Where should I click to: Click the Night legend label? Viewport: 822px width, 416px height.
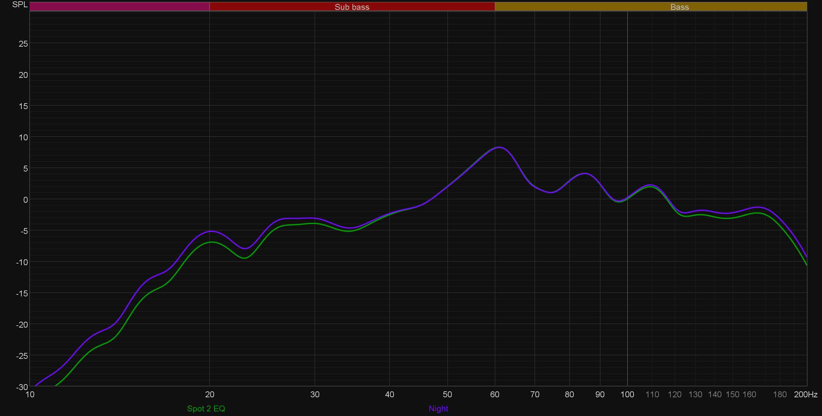coord(438,408)
